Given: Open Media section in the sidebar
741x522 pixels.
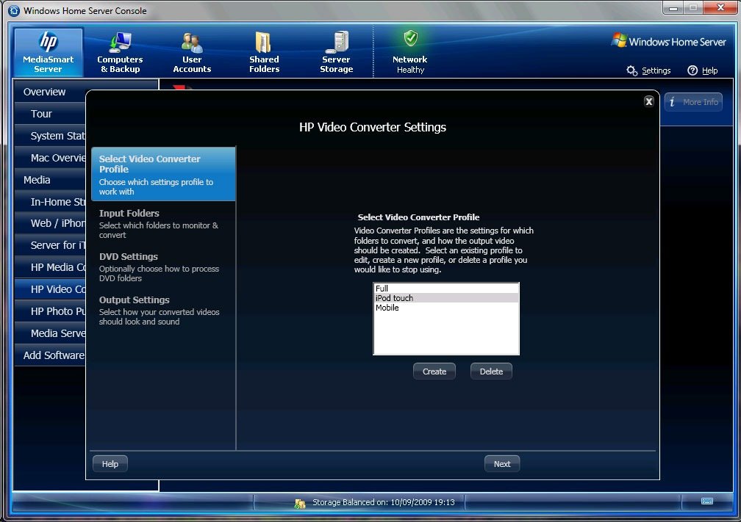Looking at the screenshot, I should [x=50, y=180].
